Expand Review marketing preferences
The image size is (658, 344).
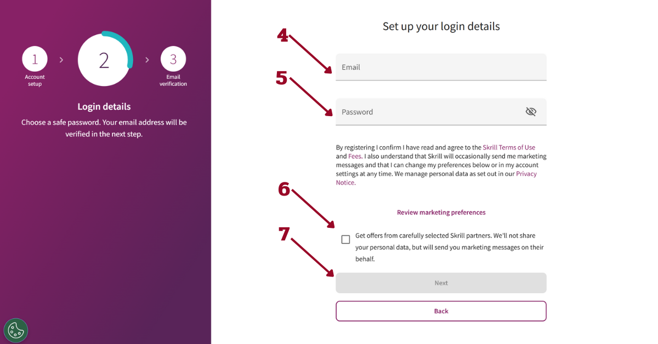[x=441, y=212]
